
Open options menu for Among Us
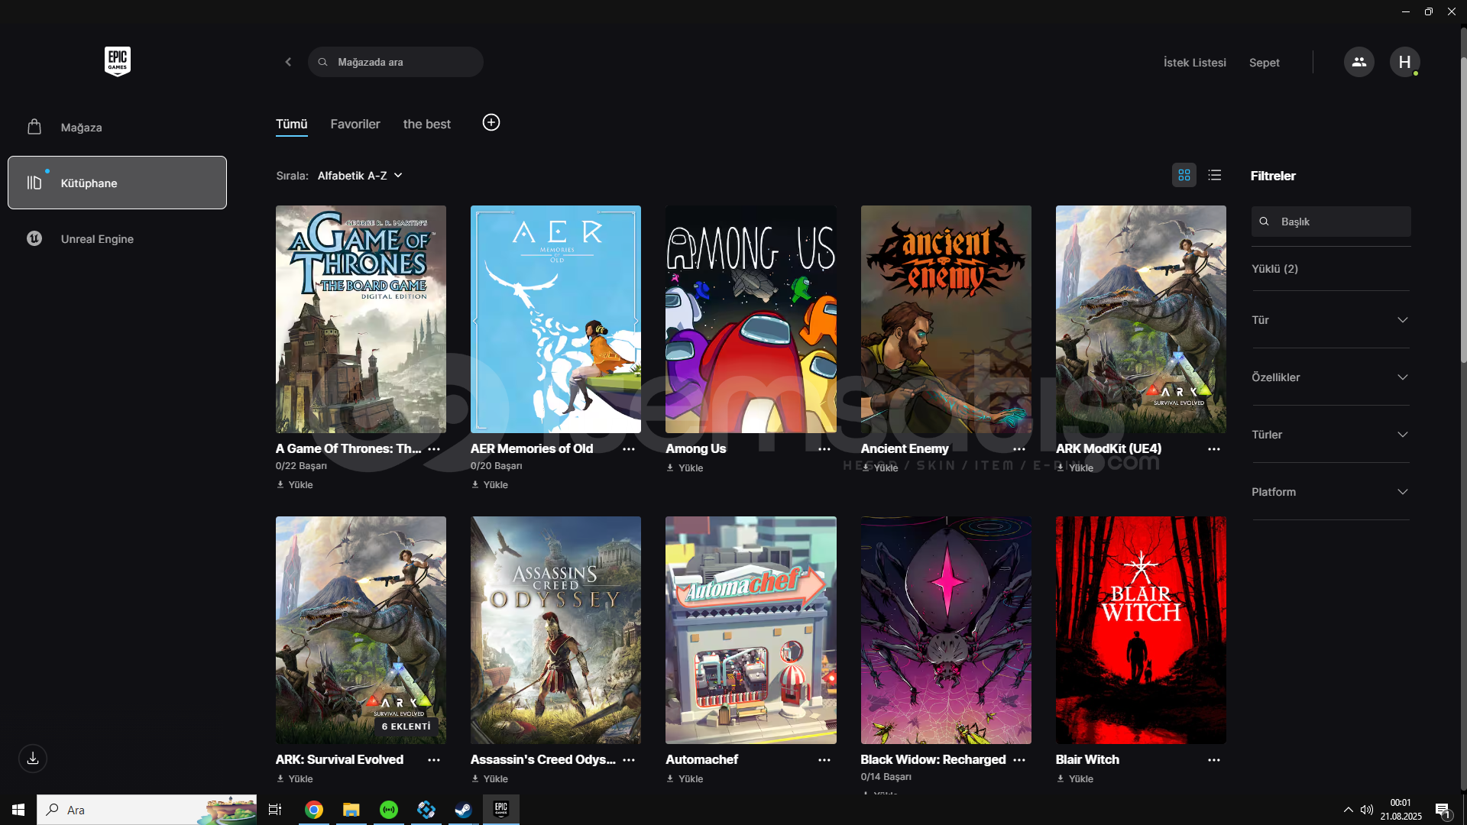(824, 449)
